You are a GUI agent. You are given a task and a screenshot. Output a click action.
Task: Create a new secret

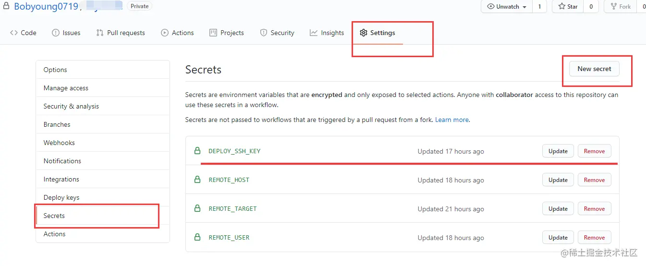(x=594, y=69)
